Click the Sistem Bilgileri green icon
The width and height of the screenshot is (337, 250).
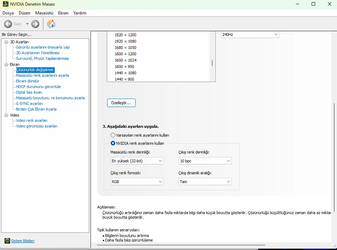pyautogui.click(x=7, y=241)
